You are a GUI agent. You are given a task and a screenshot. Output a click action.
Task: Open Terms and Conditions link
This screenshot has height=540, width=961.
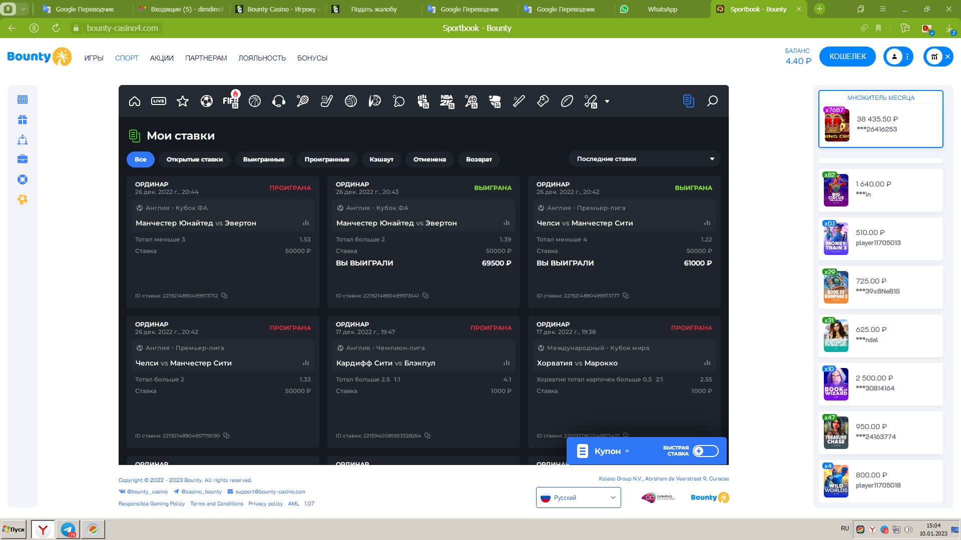[217, 503]
